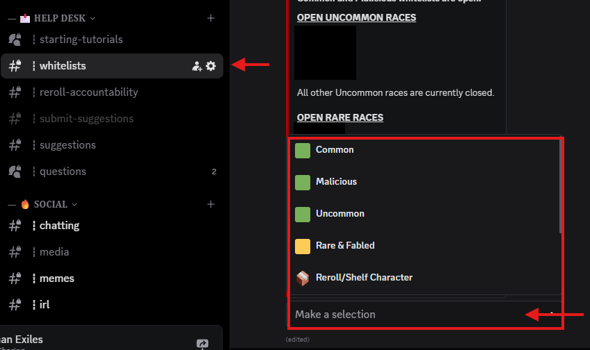This screenshot has height=350, width=590.
Task: Choose the Malicious whitelist option
Action: click(424, 182)
